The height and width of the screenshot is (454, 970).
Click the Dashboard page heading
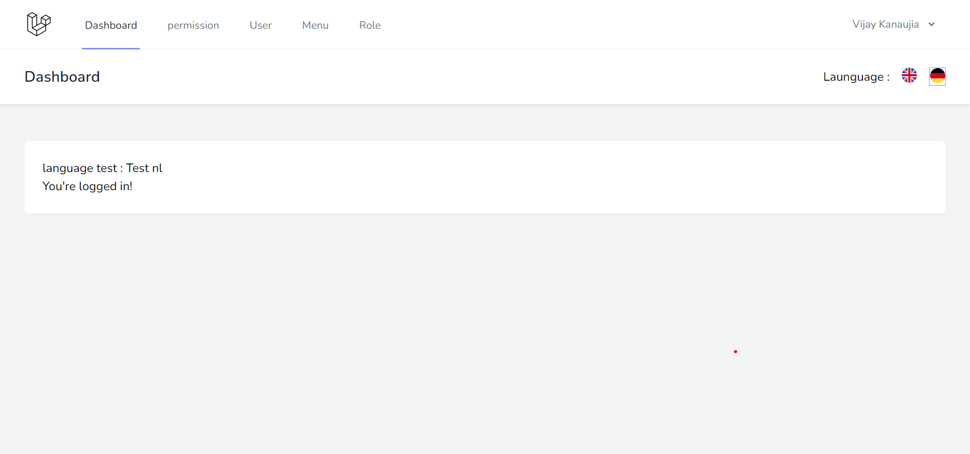[62, 77]
